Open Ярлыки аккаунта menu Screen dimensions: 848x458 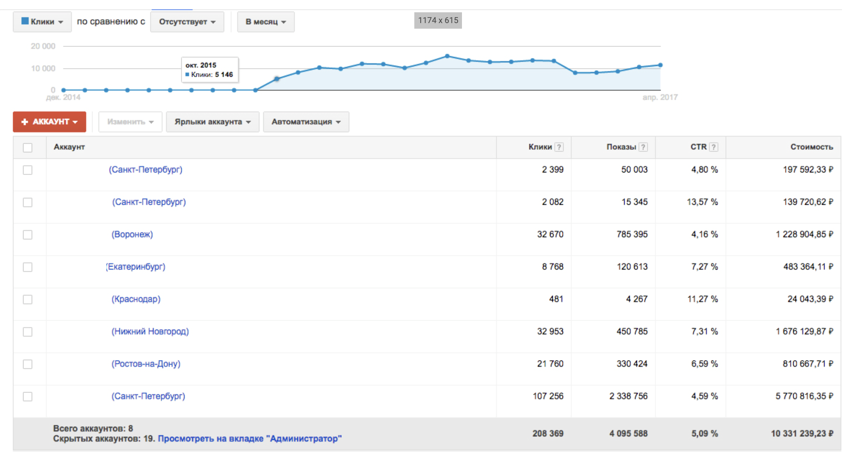(212, 122)
